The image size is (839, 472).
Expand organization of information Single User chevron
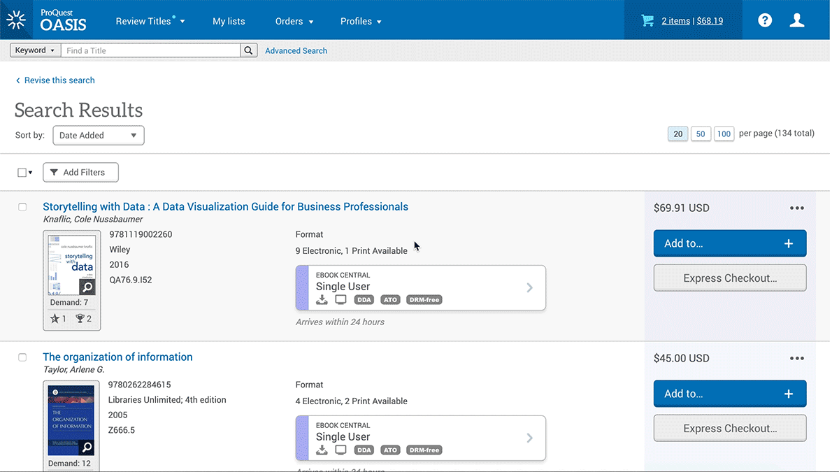[x=529, y=438]
